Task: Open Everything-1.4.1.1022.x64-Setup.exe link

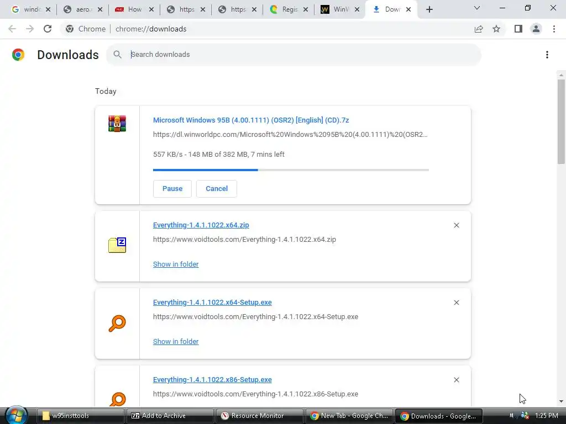Action: [x=212, y=302]
